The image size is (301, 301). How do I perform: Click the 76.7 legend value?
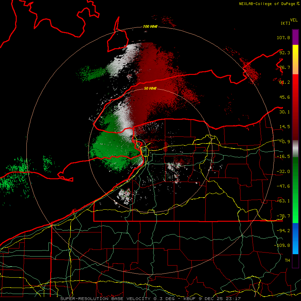tap(285, 67)
